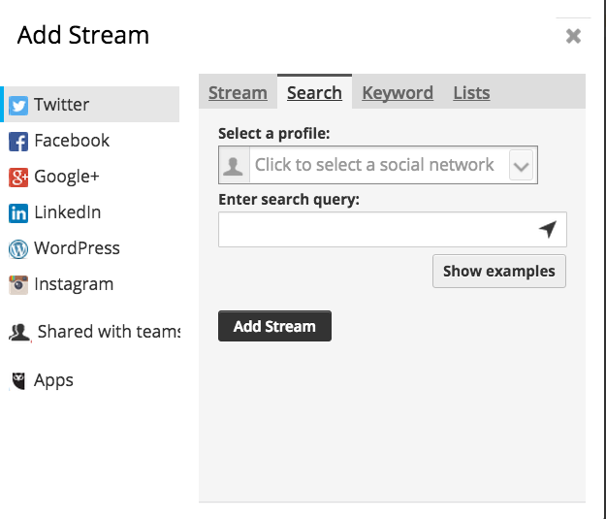Click the location arrow icon in search query
The width and height of the screenshot is (606, 519).
click(548, 229)
